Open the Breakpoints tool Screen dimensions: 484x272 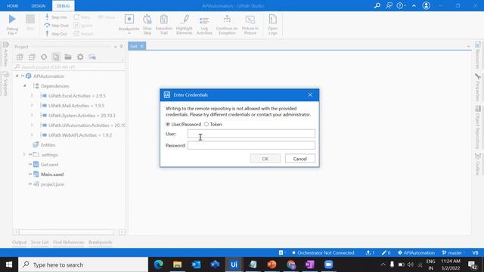[x=129, y=23]
